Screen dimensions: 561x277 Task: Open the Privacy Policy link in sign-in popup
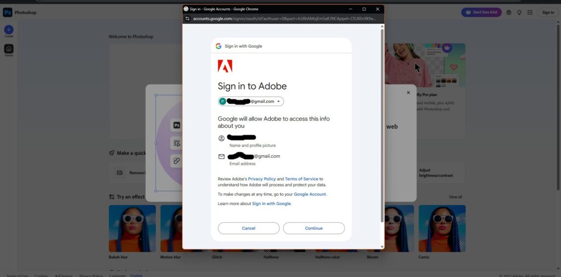click(262, 179)
